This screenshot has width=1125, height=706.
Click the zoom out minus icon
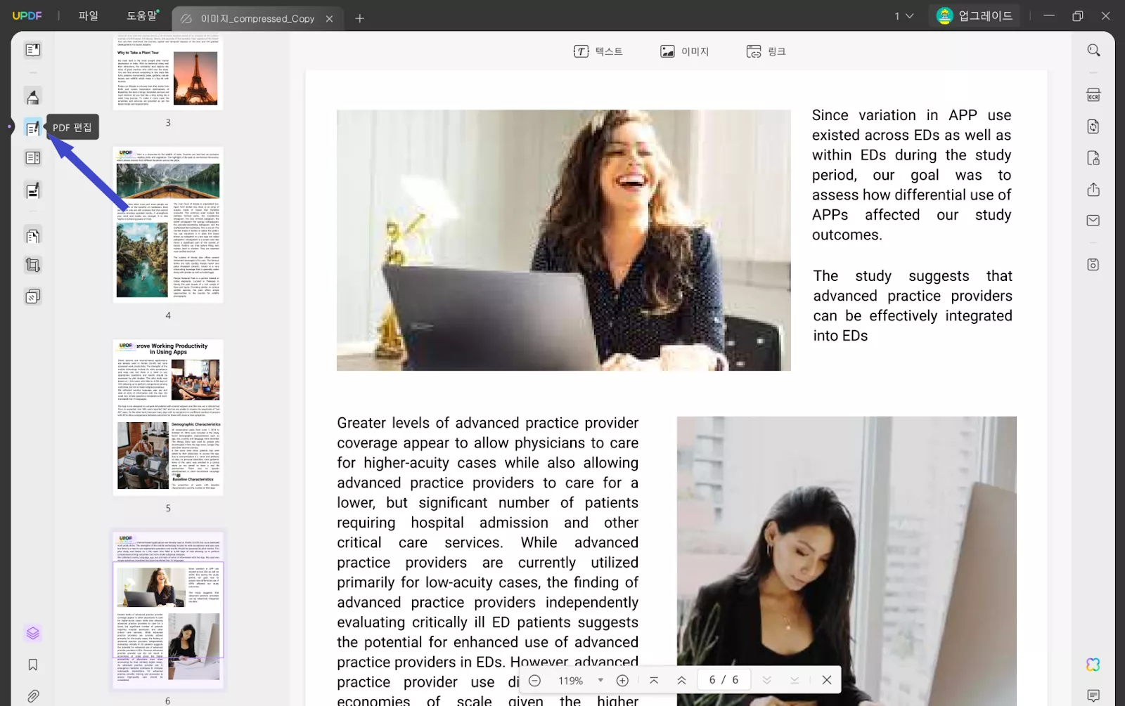534,680
